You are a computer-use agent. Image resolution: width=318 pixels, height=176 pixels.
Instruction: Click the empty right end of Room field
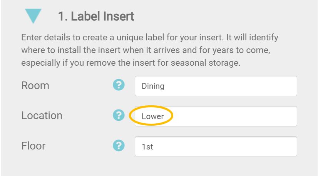tap(269, 86)
